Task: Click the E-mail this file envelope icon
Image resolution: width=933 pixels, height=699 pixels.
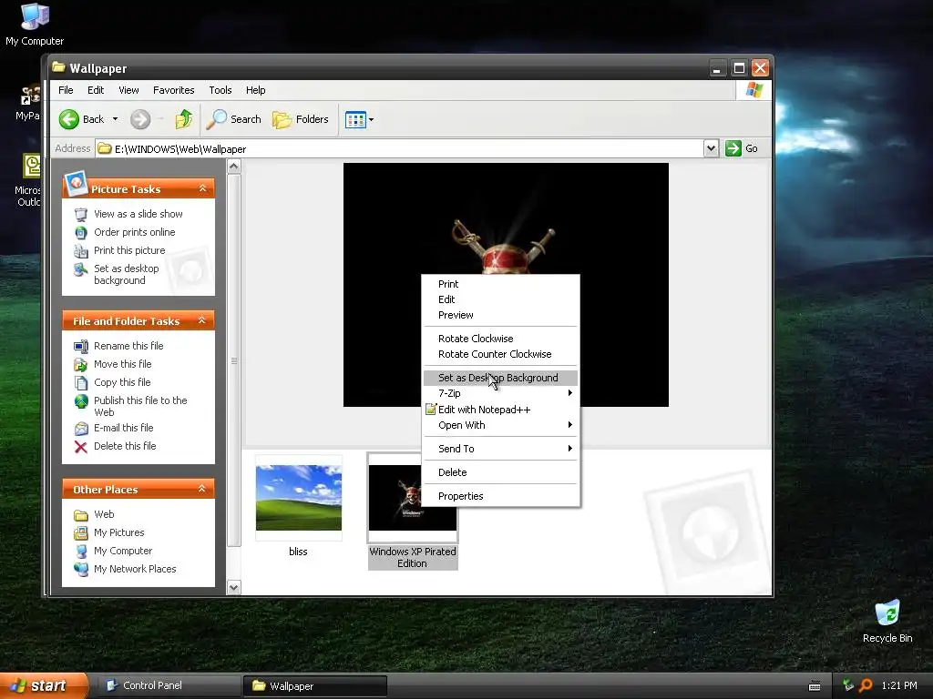Action: coord(81,428)
